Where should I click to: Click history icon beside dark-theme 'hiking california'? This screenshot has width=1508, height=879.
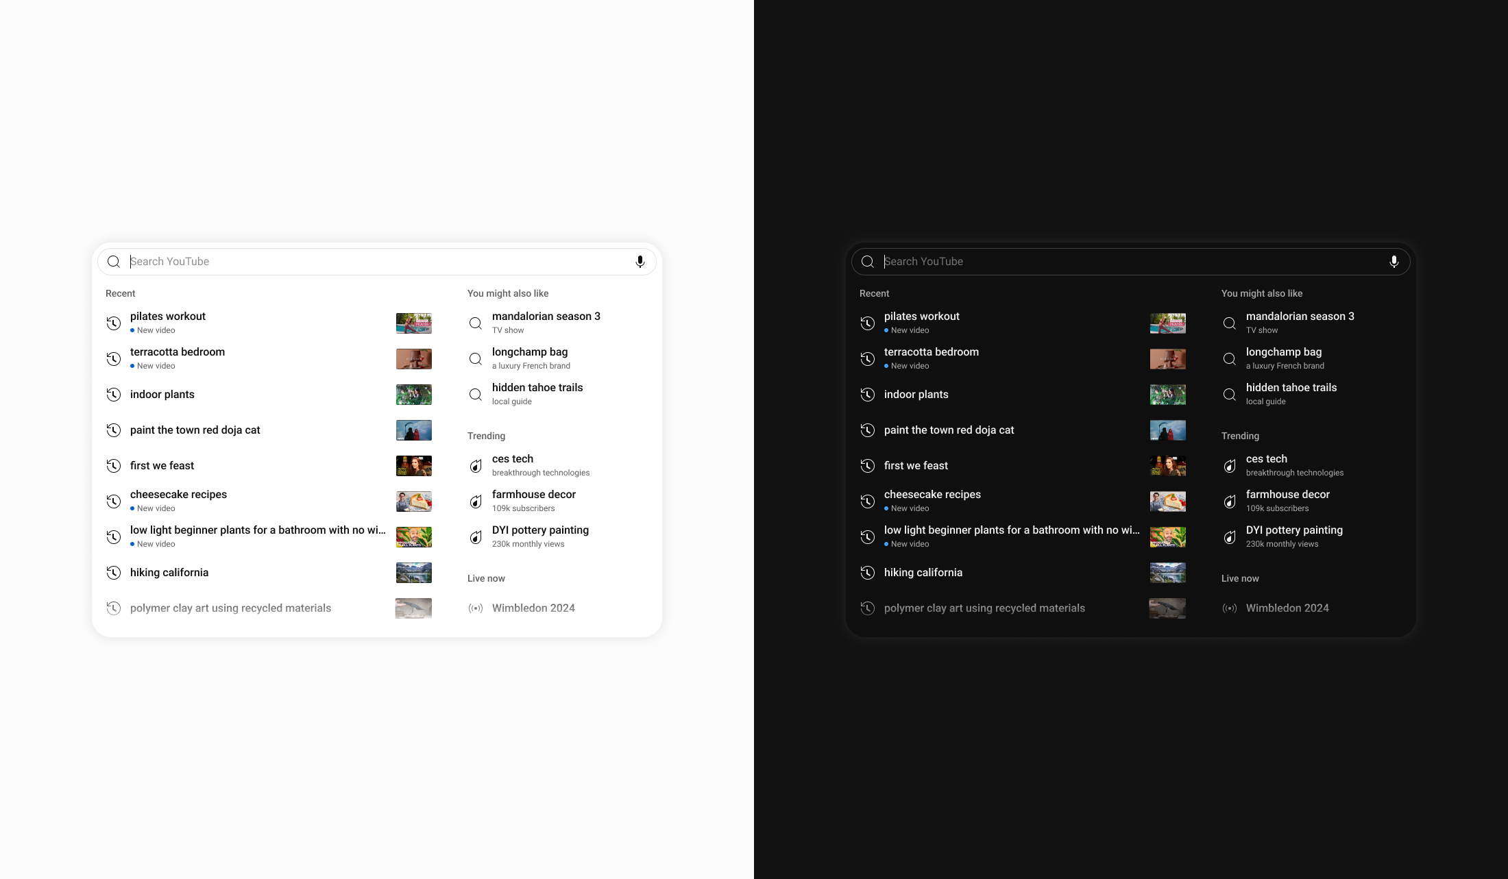[x=868, y=573]
